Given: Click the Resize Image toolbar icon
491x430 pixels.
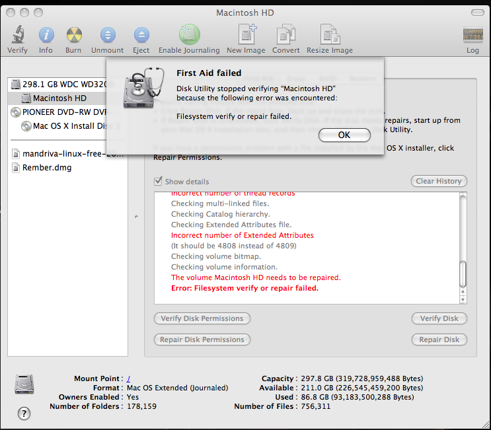Looking at the screenshot, I should 330,34.
